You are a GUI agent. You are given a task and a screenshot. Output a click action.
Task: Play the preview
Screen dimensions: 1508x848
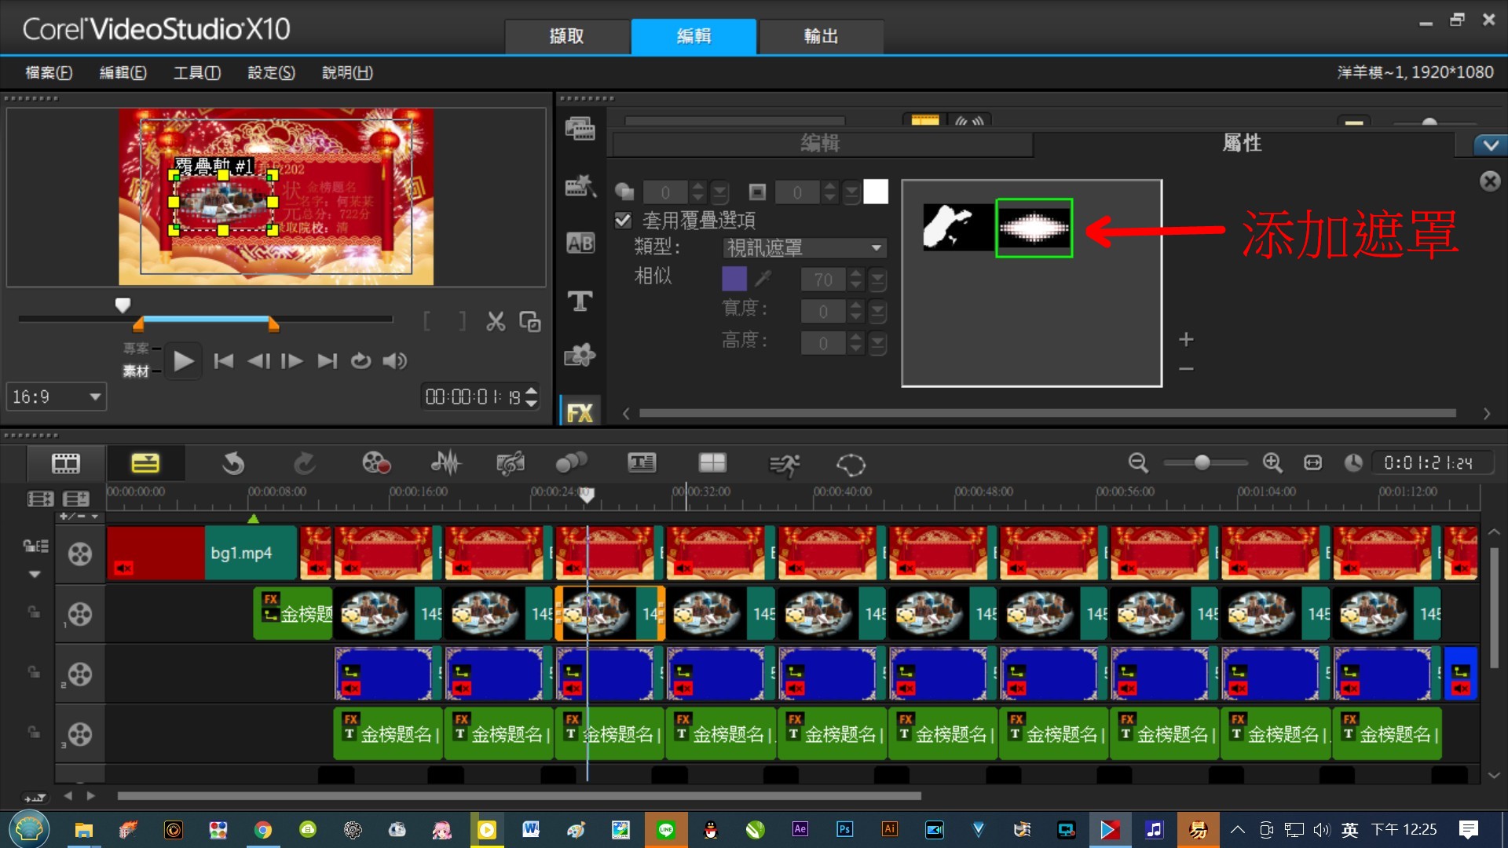pyautogui.click(x=183, y=361)
